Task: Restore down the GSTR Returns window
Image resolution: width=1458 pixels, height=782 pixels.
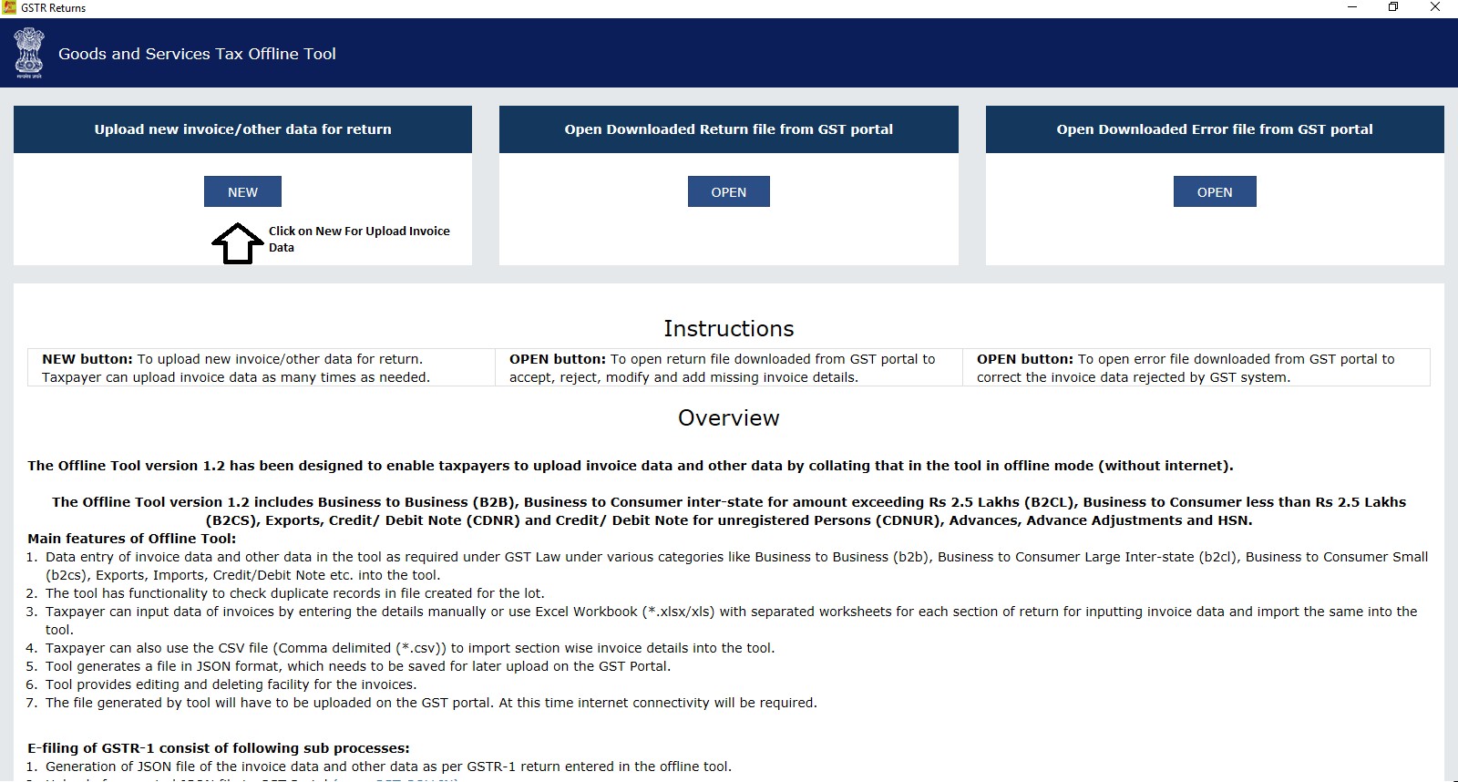Action: (1393, 7)
